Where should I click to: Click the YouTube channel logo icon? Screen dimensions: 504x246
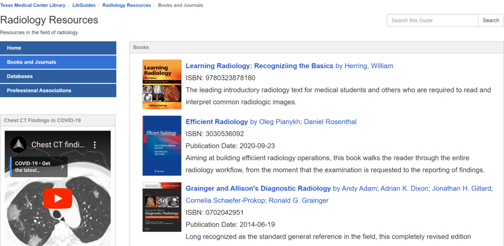19,145
